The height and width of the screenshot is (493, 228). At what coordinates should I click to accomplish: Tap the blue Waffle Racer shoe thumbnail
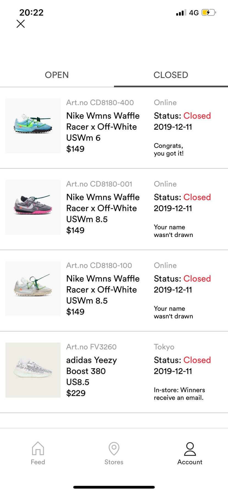point(33,126)
